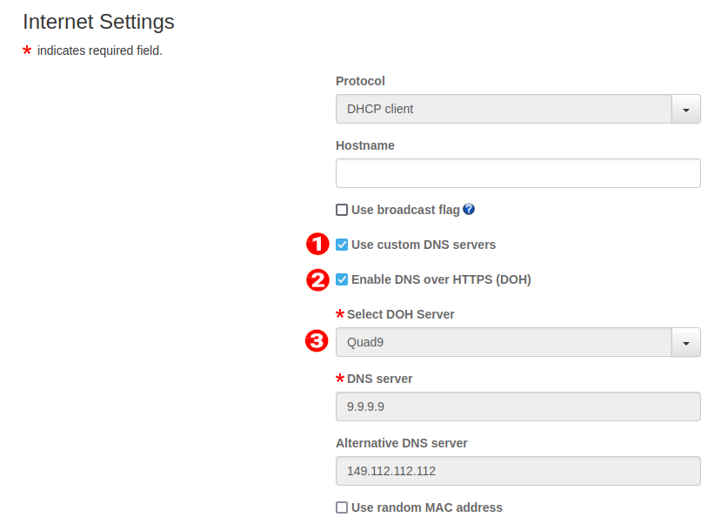Click the red number 3 step marker

click(318, 342)
